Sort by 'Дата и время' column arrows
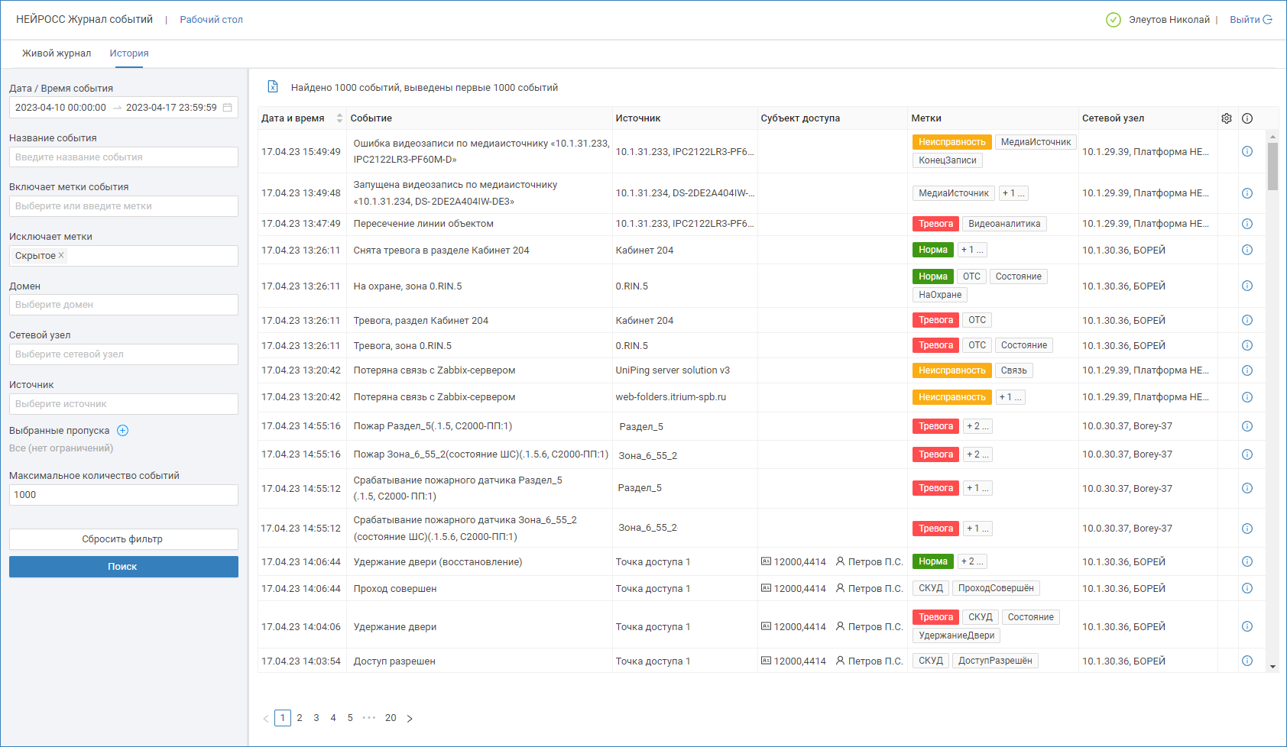The image size is (1287, 747). (x=339, y=118)
